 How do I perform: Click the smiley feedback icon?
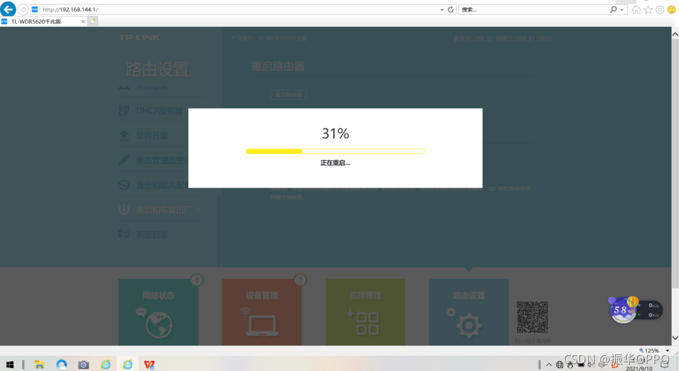click(671, 10)
